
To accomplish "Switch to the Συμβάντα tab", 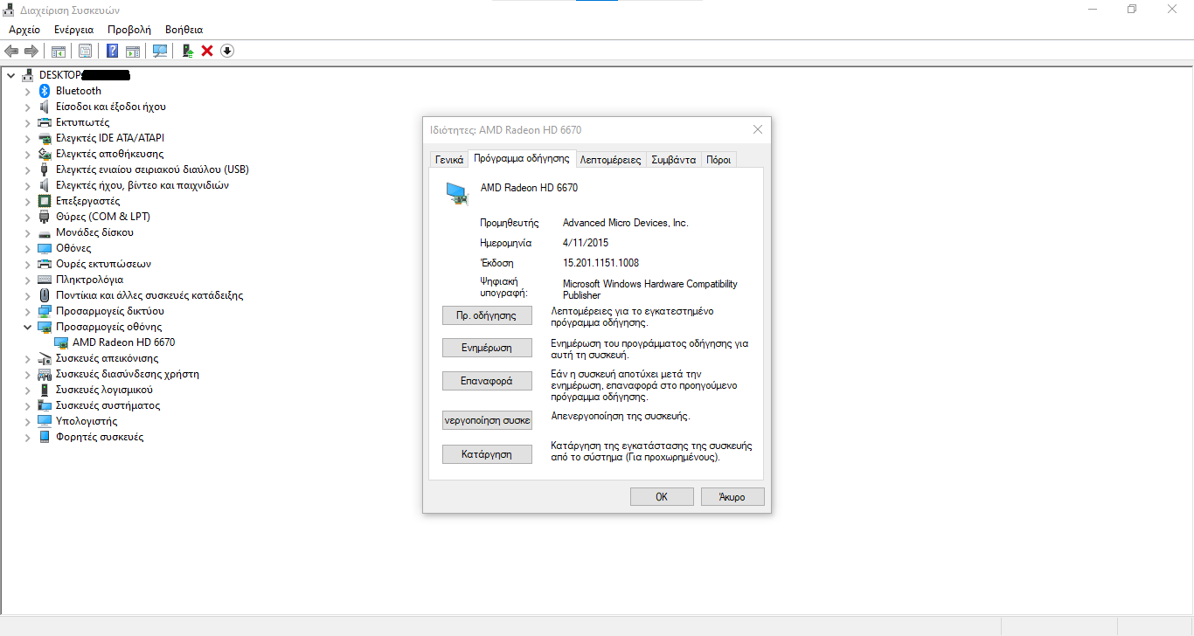I will coord(674,160).
